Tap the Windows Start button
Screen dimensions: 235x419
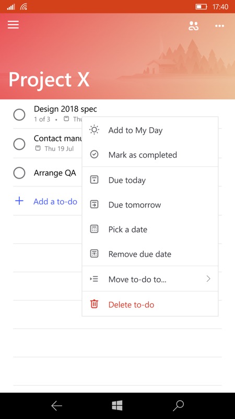117,405
